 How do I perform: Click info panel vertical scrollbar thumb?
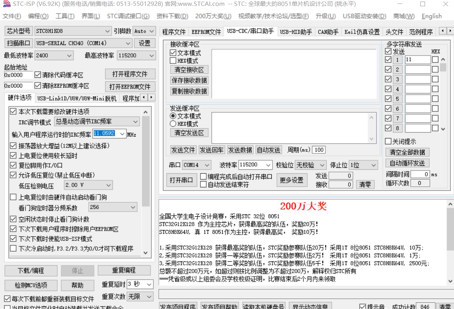[x=450, y=229]
